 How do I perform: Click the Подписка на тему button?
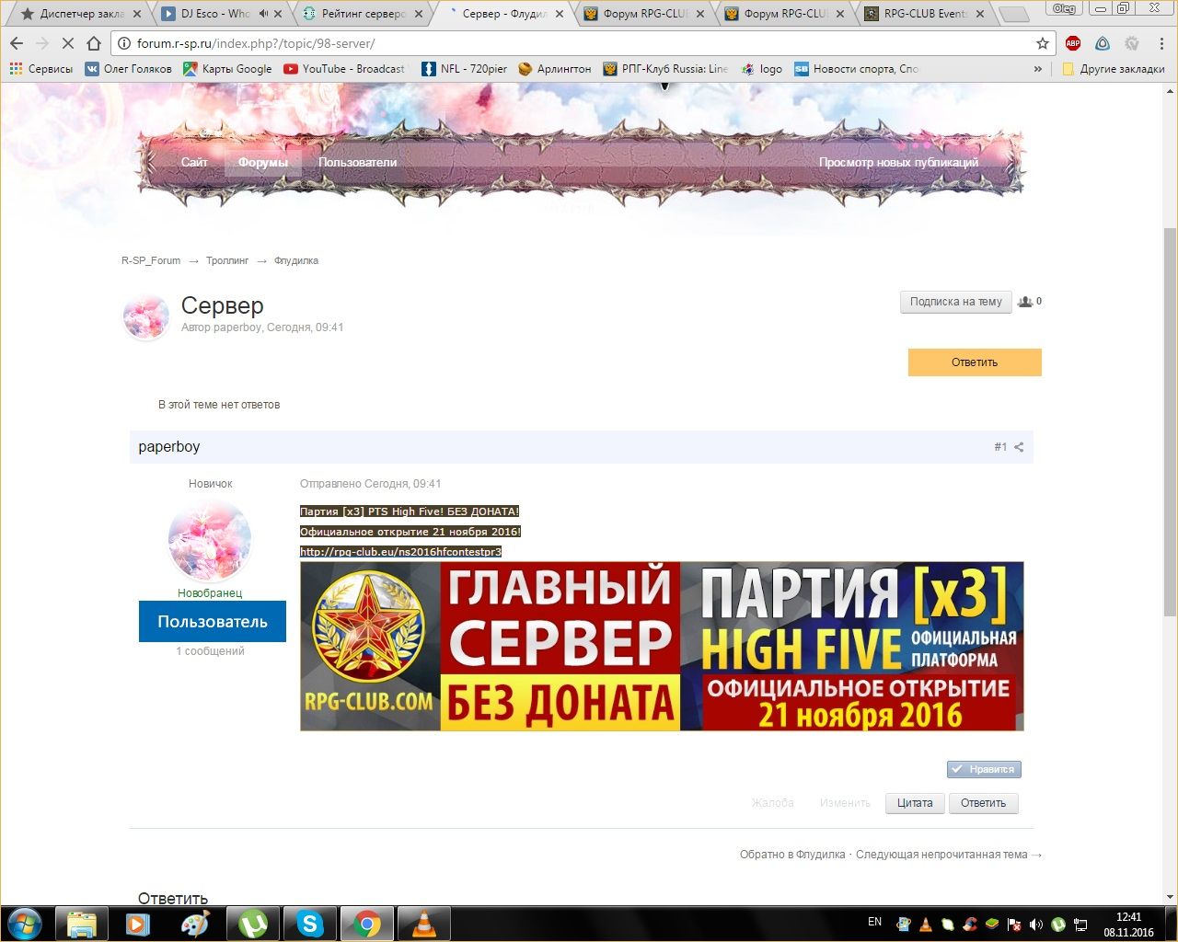pos(955,302)
